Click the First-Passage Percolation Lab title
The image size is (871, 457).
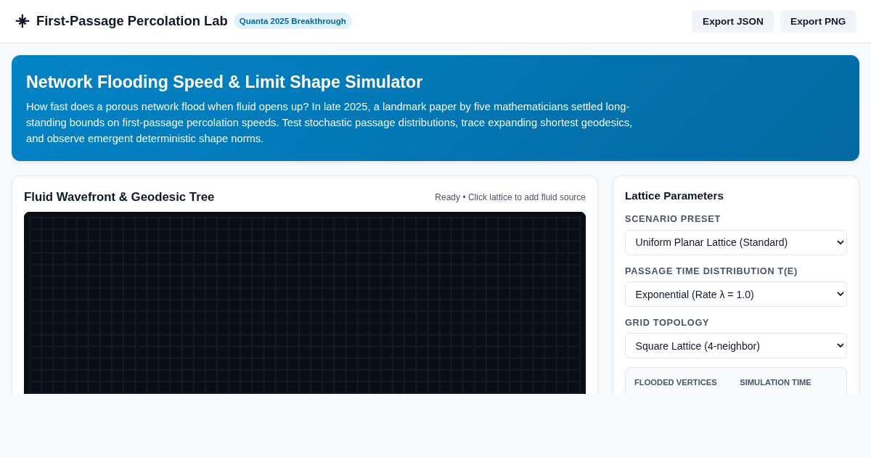[132, 21]
